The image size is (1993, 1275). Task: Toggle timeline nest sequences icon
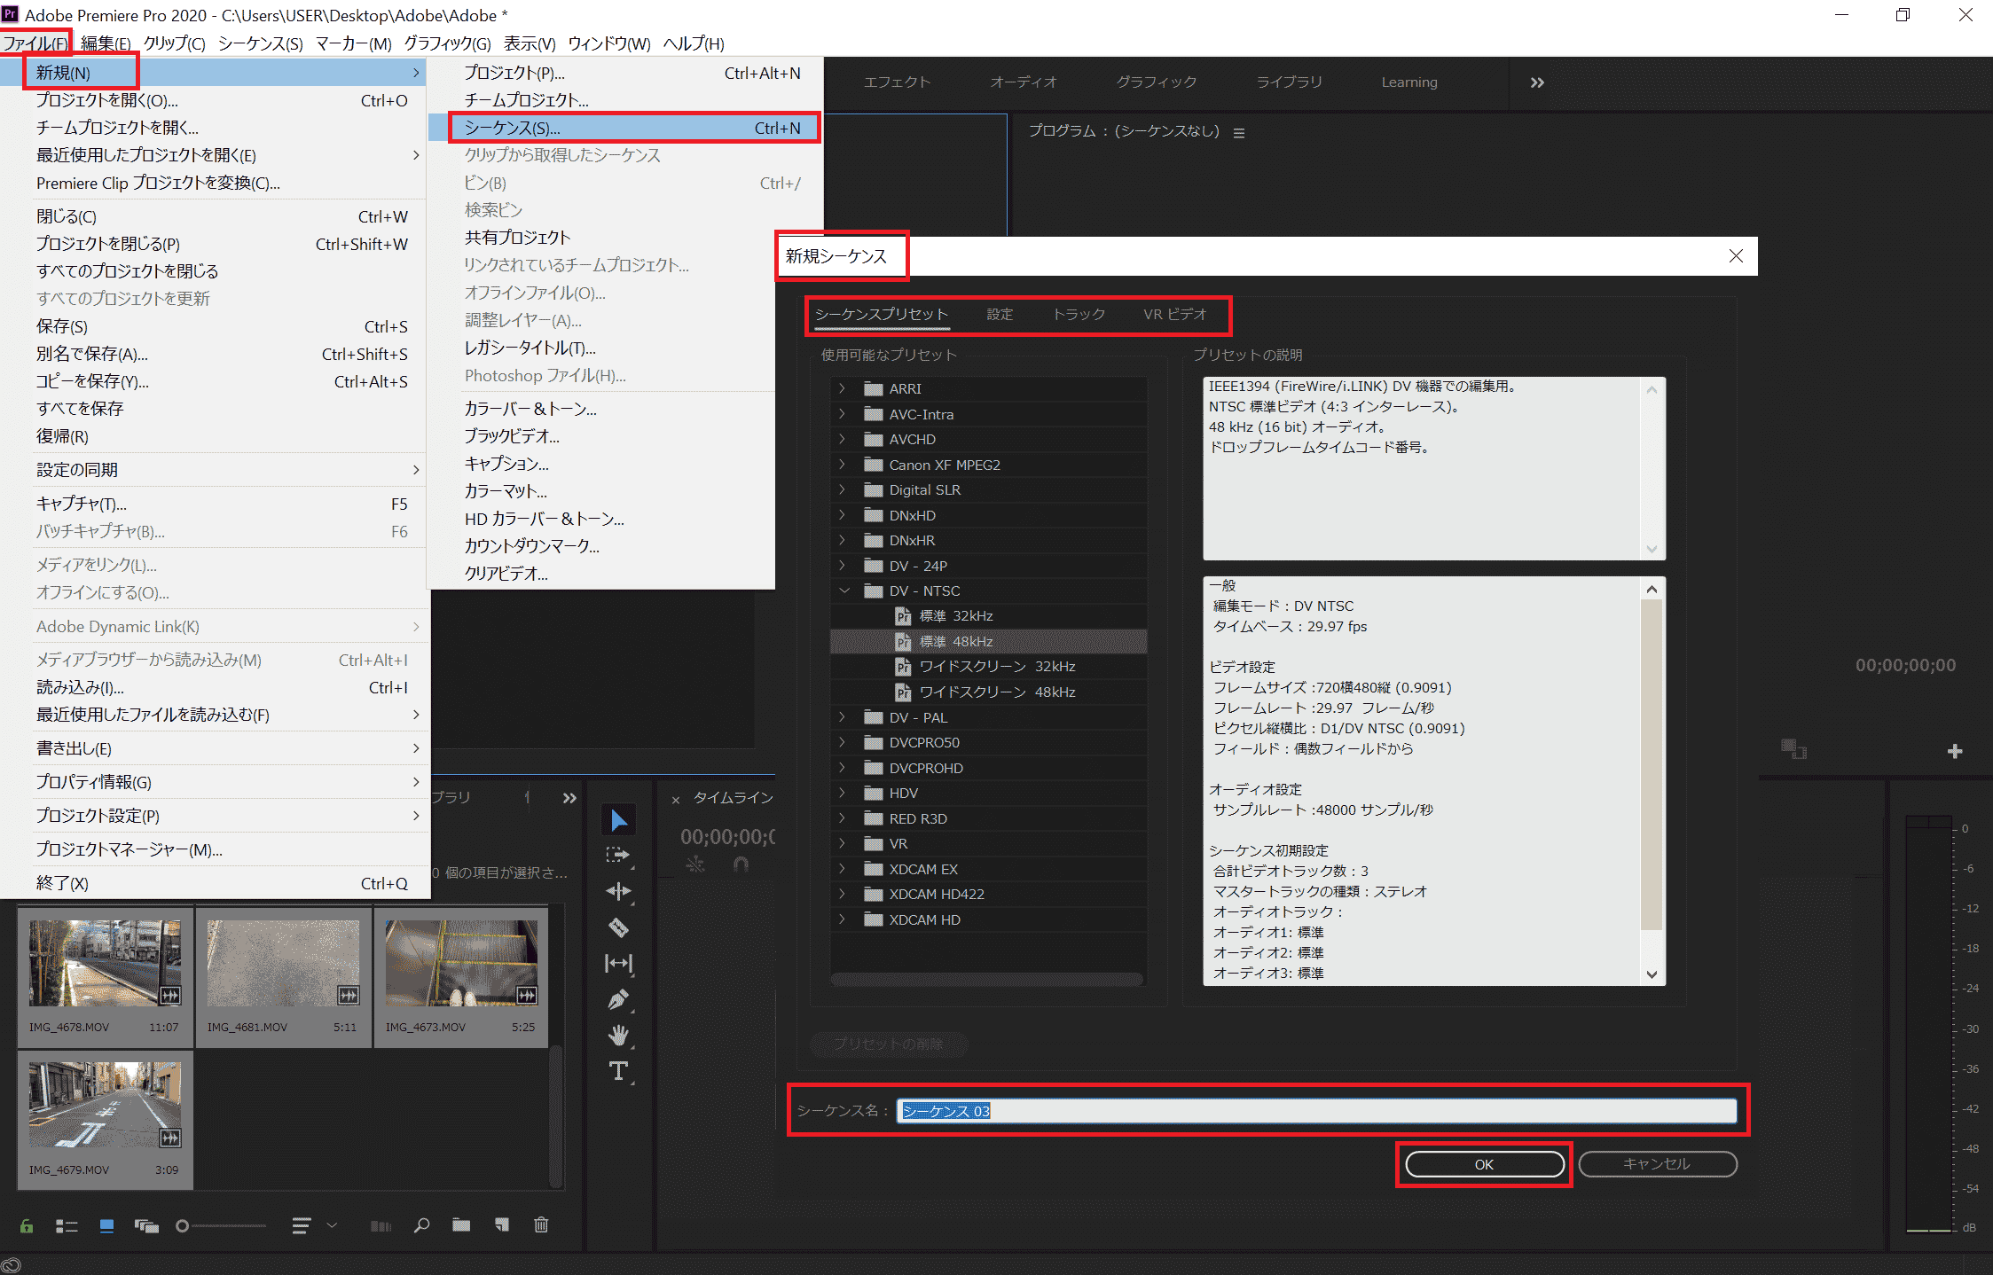pyautogui.click(x=695, y=864)
